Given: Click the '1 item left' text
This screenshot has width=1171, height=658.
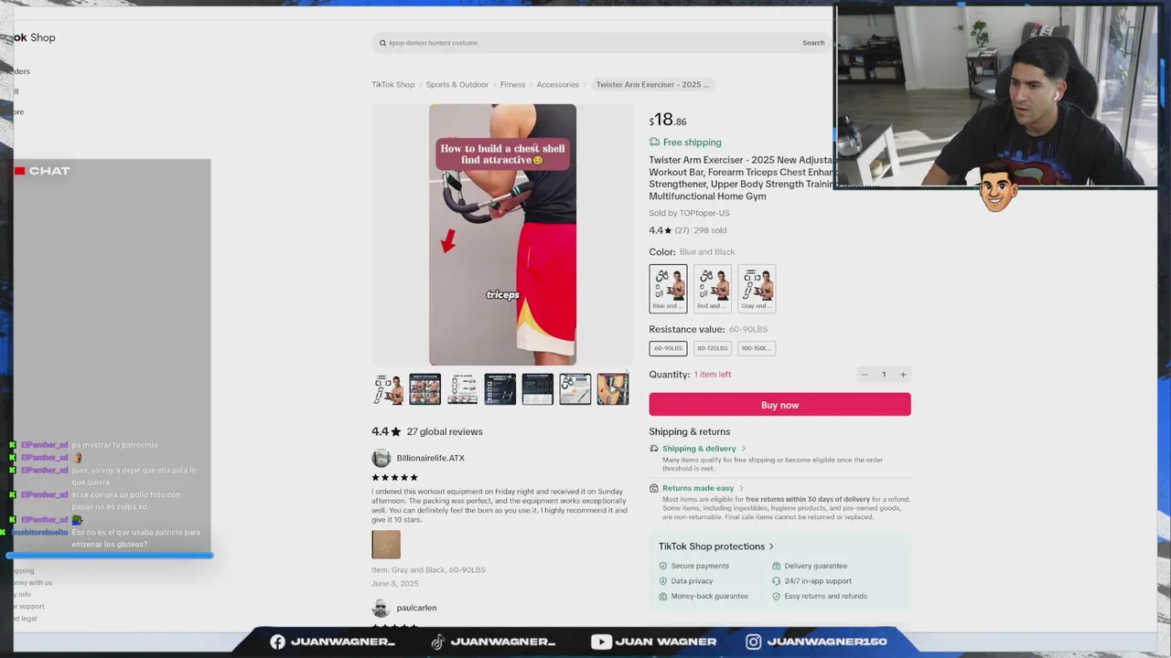Looking at the screenshot, I should point(712,375).
